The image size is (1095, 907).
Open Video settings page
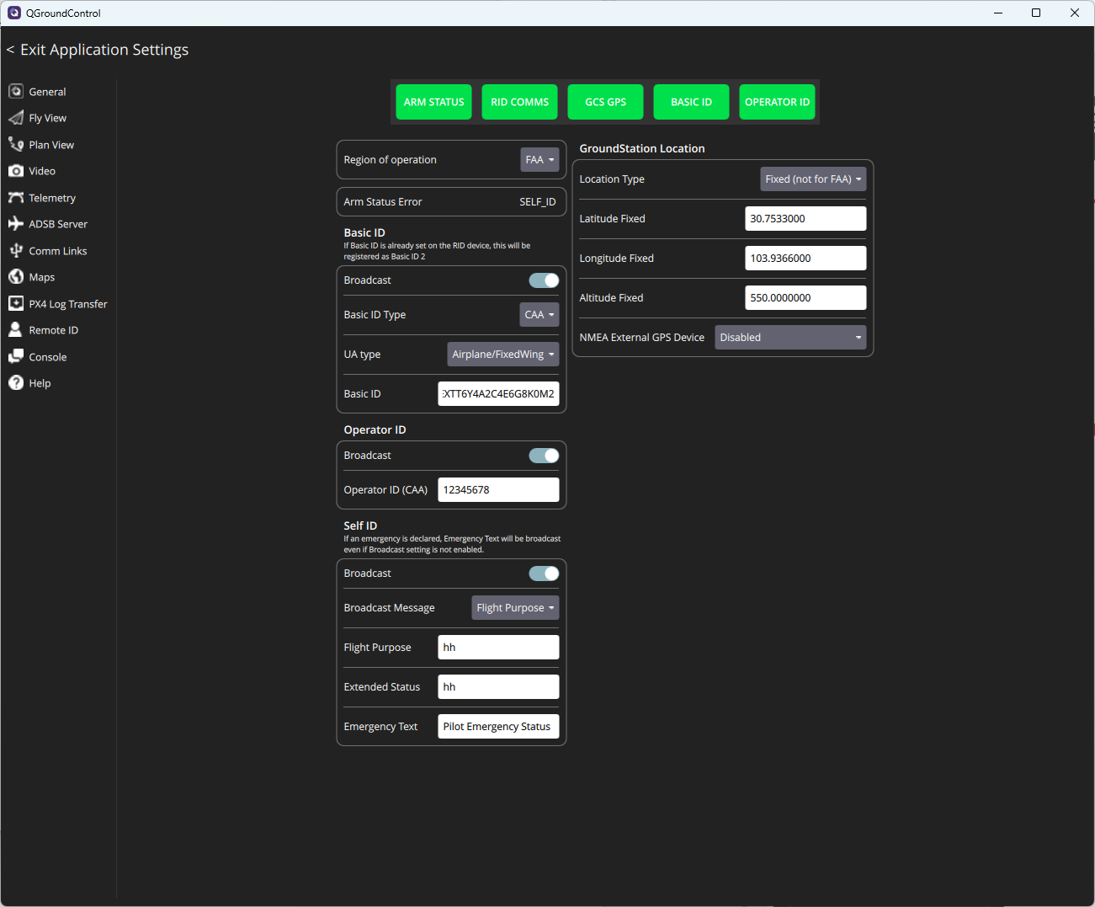42,171
